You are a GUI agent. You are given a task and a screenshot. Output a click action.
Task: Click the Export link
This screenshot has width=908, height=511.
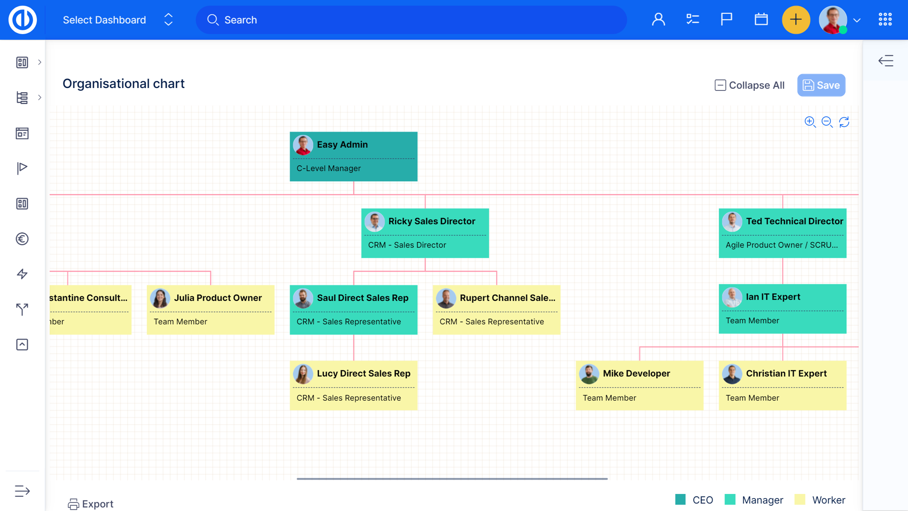coord(91,504)
